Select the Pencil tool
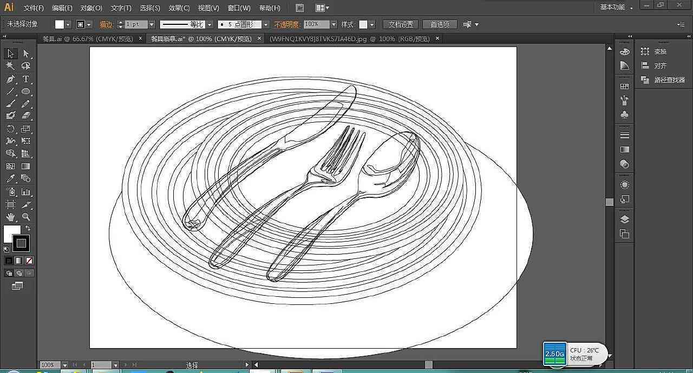This screenshot has height=373, width=693. 25,104
